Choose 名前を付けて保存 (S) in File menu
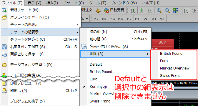This screenshot has width=198, height=106. click(40, 47)
